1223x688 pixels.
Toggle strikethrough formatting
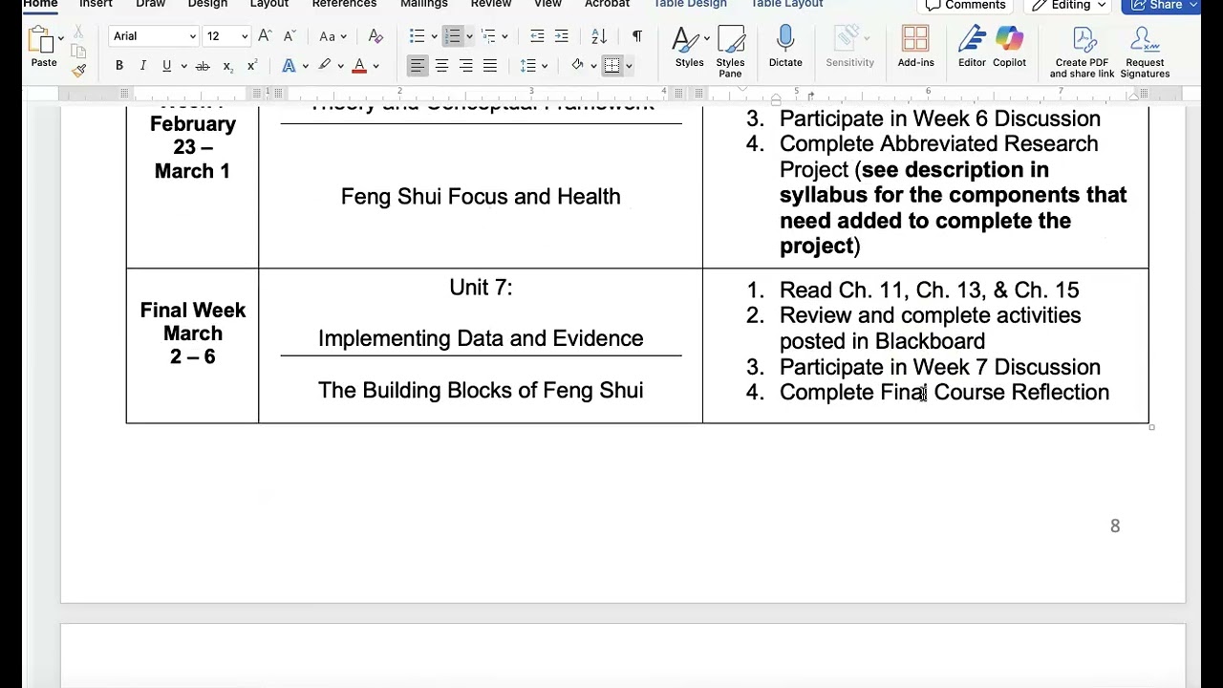coord(203,66)
